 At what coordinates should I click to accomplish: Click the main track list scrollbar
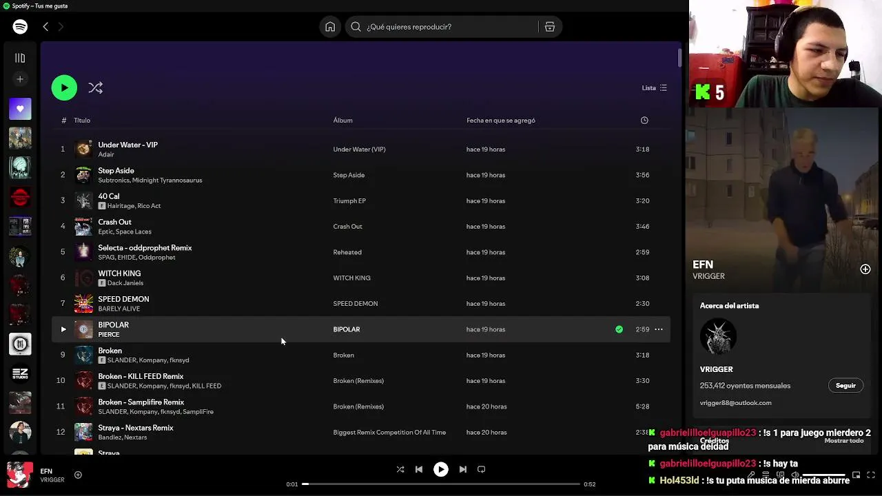679,58
